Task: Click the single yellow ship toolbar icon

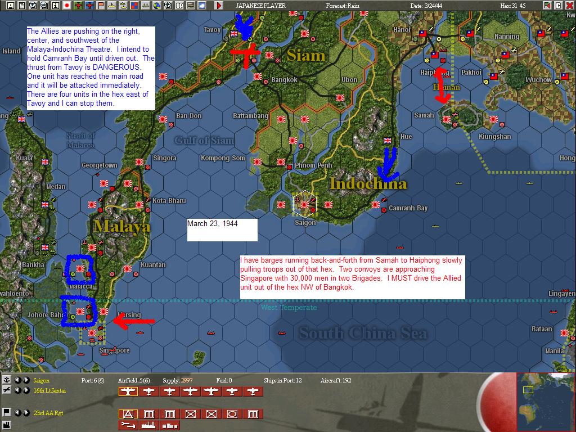Action: pos(112,6)
